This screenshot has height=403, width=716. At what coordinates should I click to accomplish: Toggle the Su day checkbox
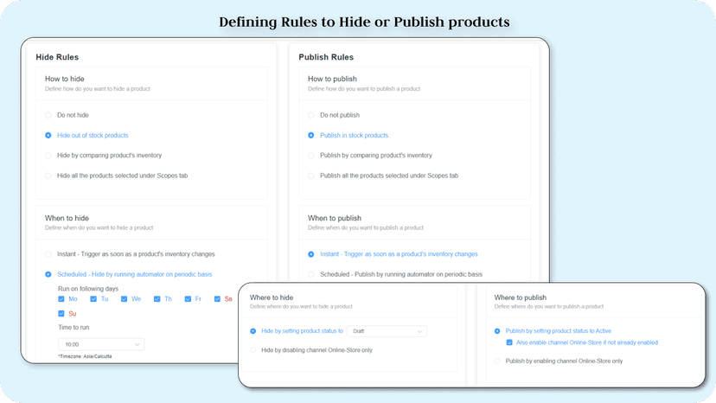pyautogui.click(x=61, y=313)
